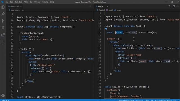Click line and column status entry

pos(125,100)
